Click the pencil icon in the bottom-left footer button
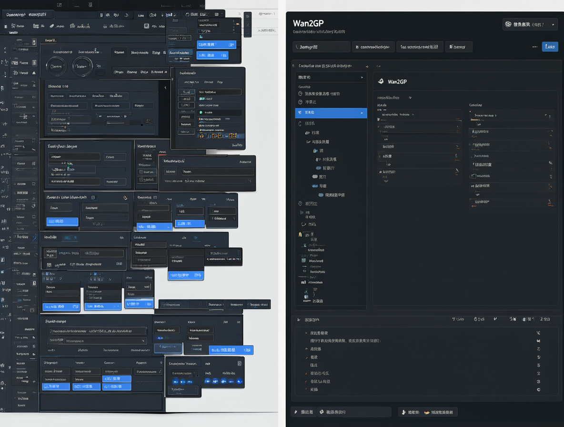The image size is (564, 427). 296,412
